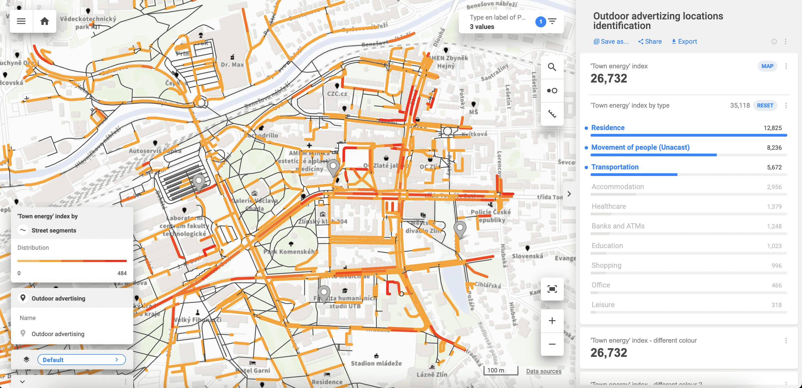Click the home icon in the top-left toolbar
The height and width of the screenshot is (388, 802).
coord(44,21)
